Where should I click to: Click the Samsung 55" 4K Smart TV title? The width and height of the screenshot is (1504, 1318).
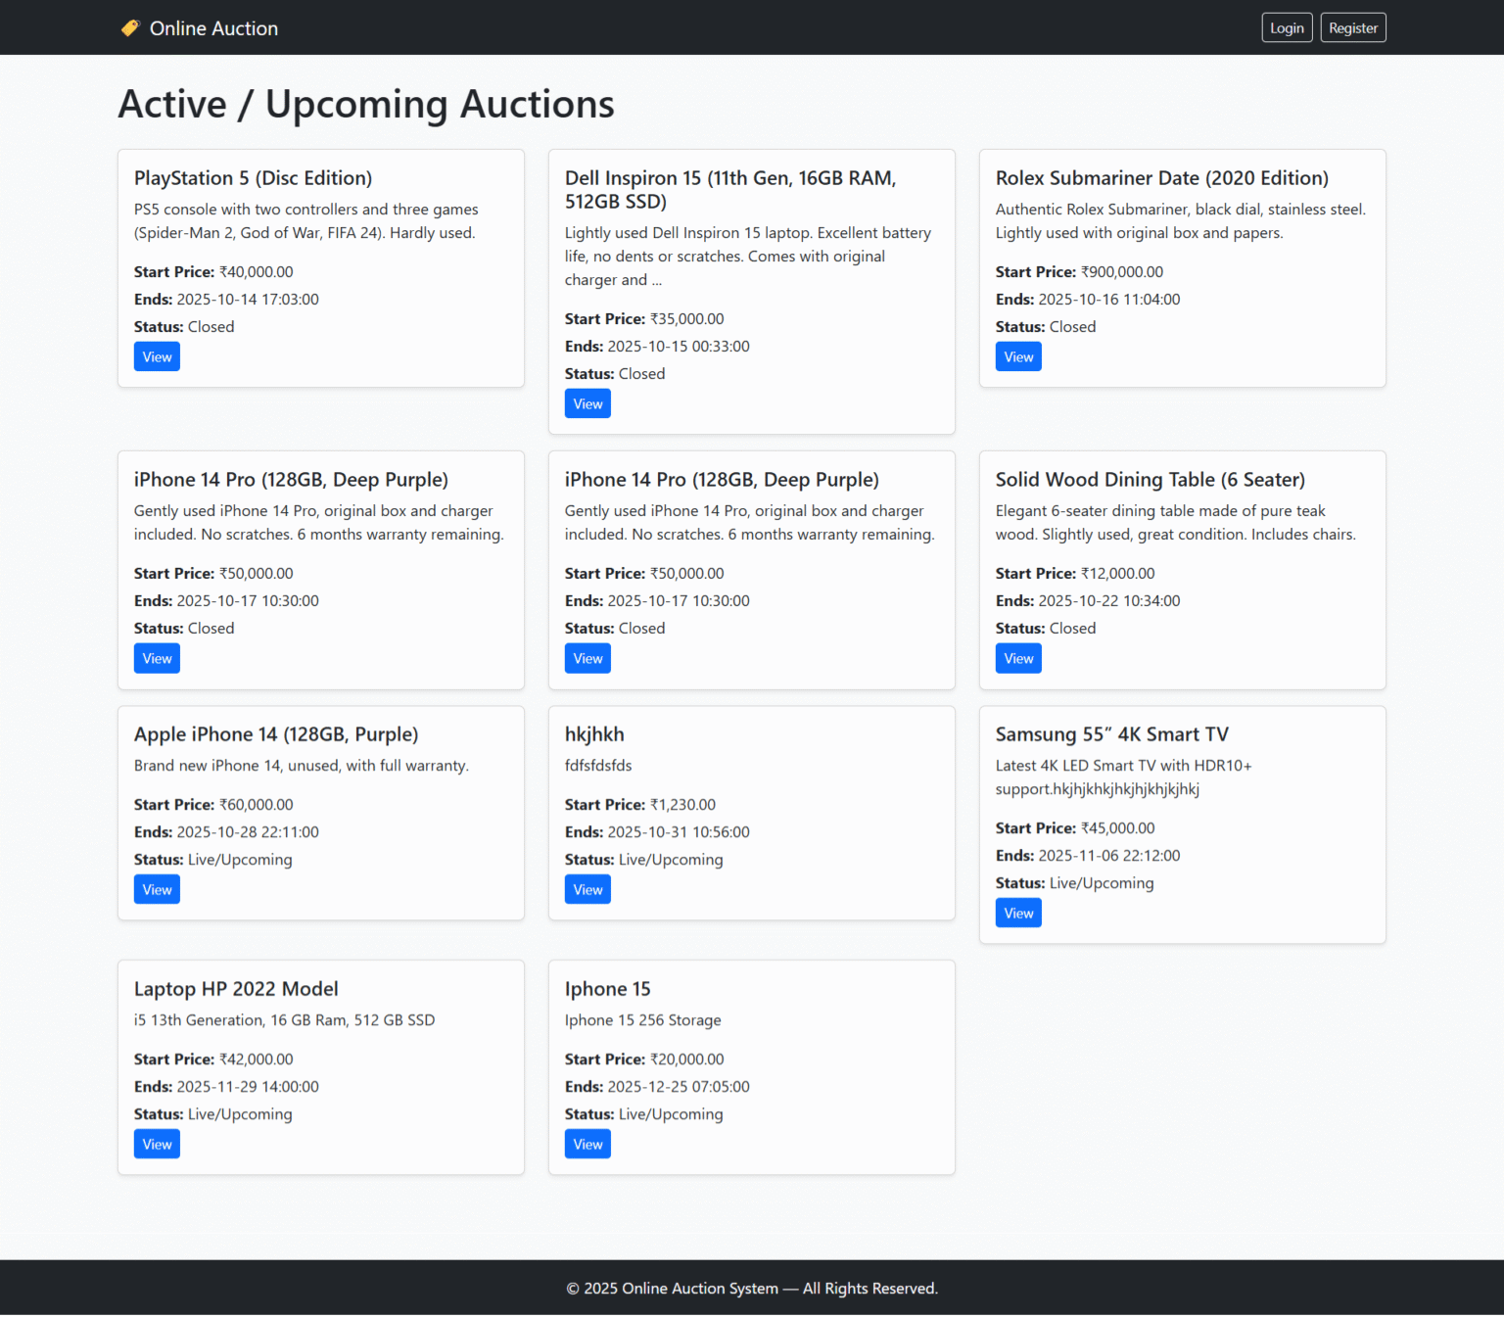[1112, 734]
